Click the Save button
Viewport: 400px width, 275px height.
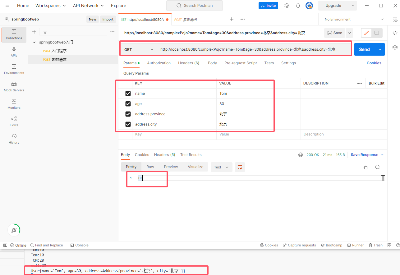(335, 33)
